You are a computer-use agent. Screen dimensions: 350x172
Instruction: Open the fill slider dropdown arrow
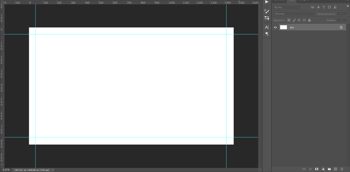coord(346,20)
